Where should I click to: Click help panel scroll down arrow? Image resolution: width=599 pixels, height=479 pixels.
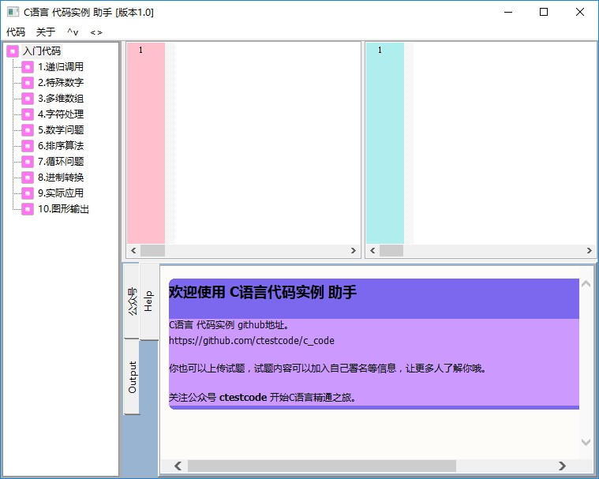pos(586,442)
